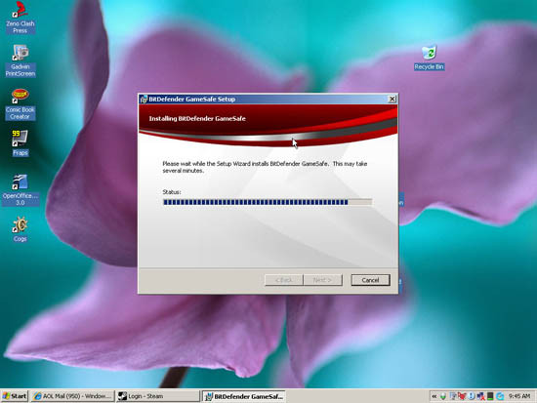Click the network connection tray icon with red X
Screen dimensions: 537x403
480,396
